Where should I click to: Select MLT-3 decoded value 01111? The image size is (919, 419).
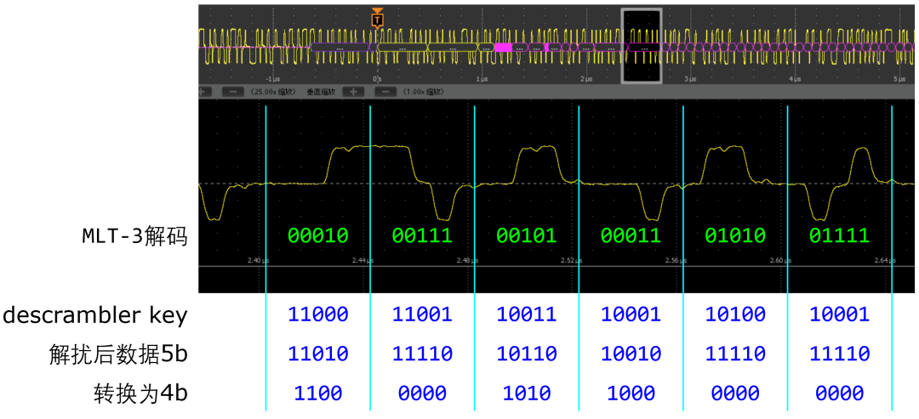click(839, 235)
